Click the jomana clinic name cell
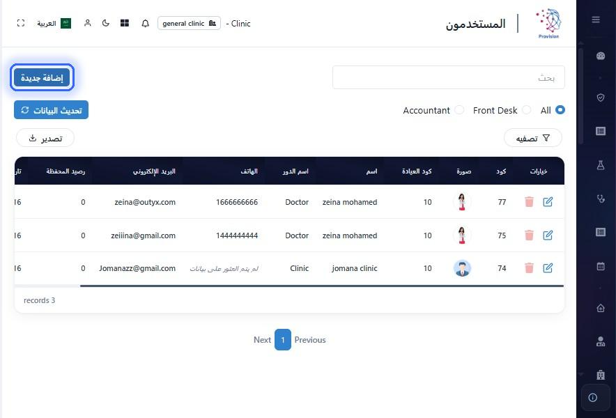616x418 pixels. [355, 268]
